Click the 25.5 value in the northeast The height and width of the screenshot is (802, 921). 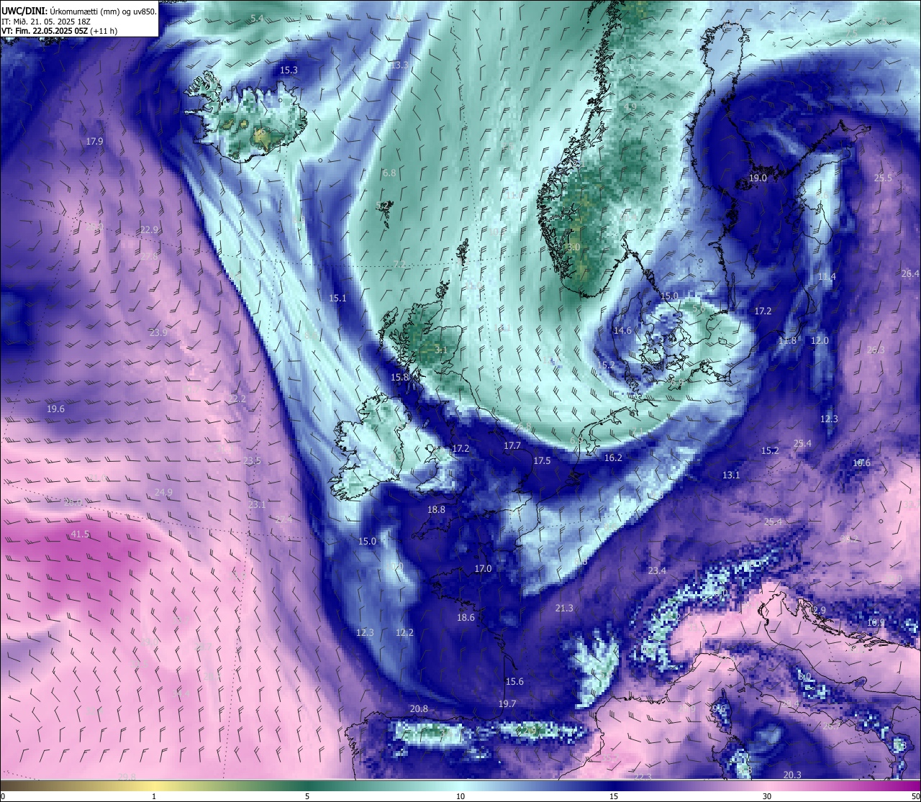coord(883,178)
